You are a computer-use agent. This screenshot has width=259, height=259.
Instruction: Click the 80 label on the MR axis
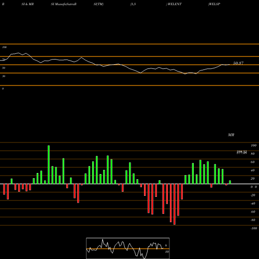253,154
